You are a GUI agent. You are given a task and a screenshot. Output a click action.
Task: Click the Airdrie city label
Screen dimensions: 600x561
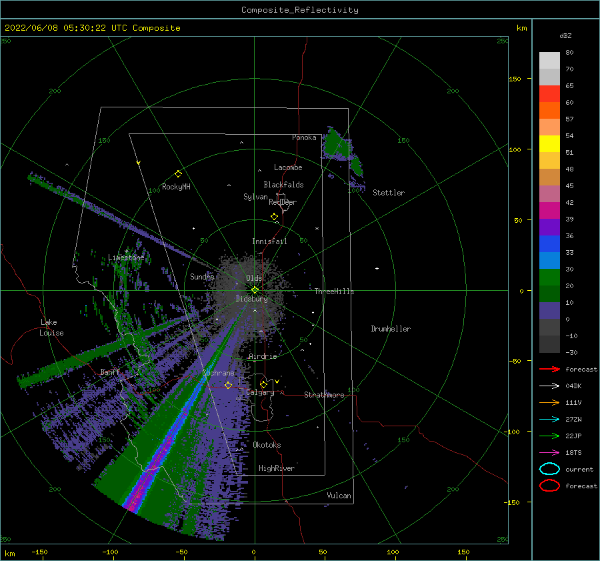[263, 356]
